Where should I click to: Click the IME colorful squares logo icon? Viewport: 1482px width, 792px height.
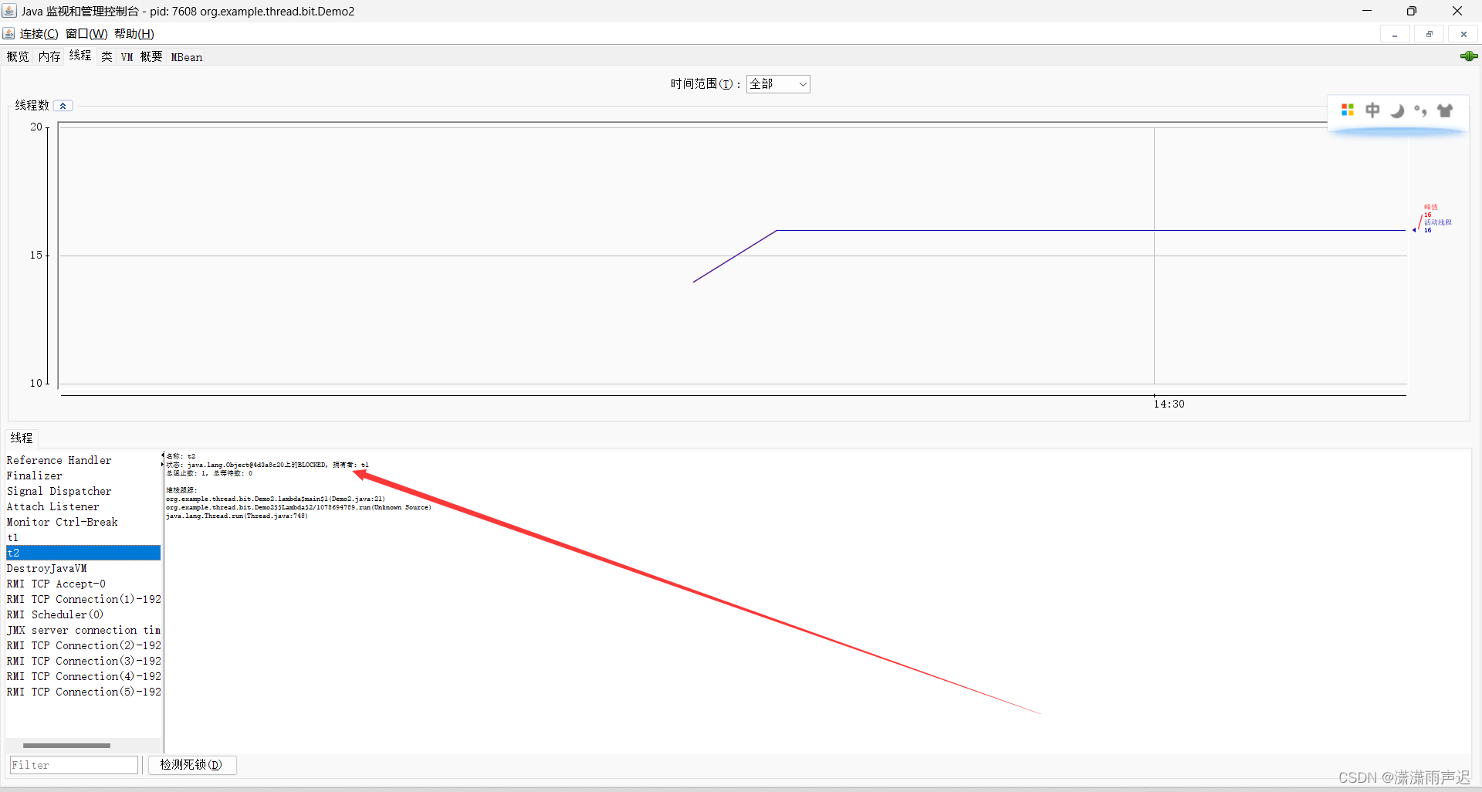[1348, 110]
